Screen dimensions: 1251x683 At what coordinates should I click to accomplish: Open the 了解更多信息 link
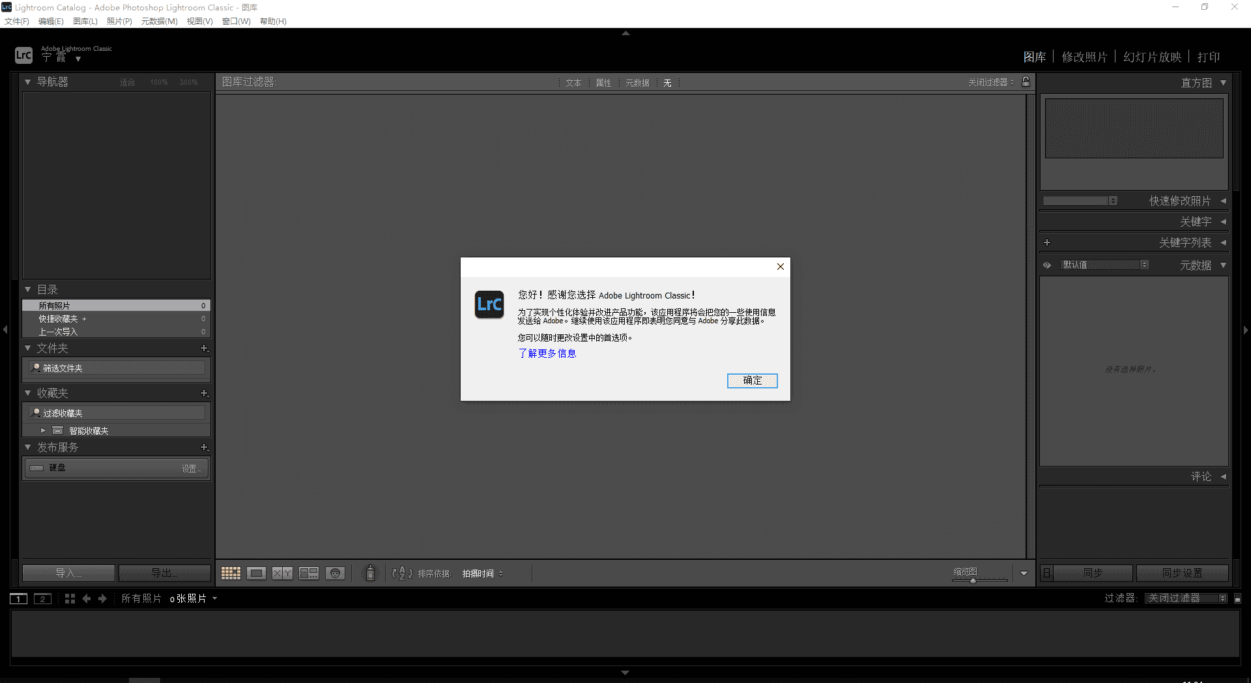(547, 353)
